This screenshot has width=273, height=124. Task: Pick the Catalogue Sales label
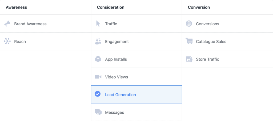pos(211,42)
